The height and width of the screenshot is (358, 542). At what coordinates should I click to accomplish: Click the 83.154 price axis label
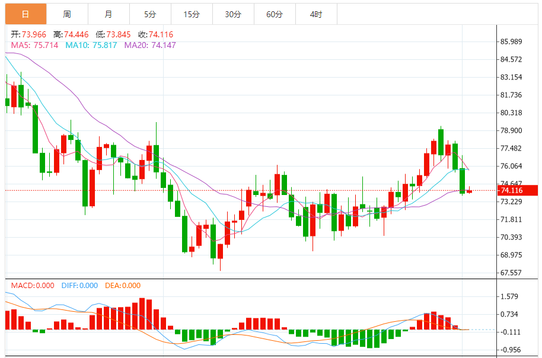[x=511, y=77]
